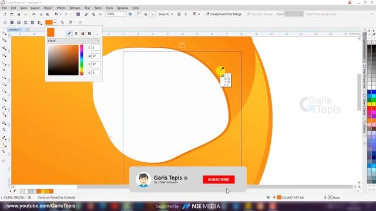376x211 pixels.
Task: Pick a shade in the color field square
Action: 63,60
